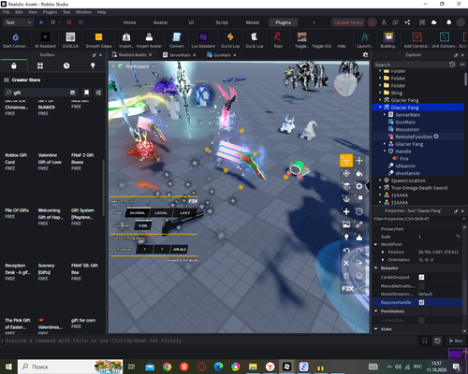The height and width of the screenshot is (374, 468).
Task: Collapse the selected Glacier Fang tool
Action: point(380,108)
